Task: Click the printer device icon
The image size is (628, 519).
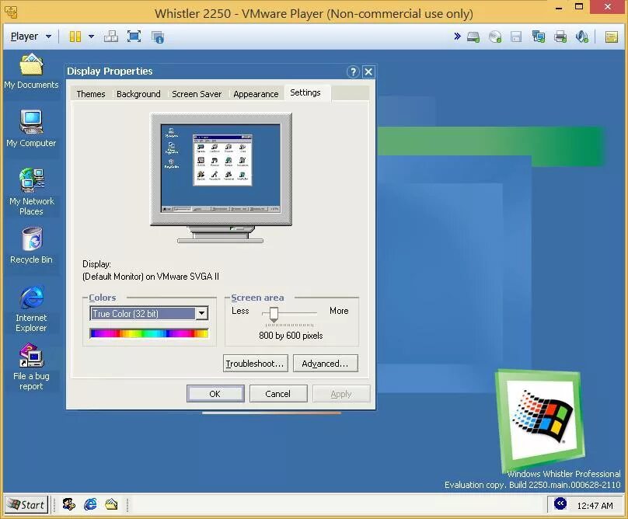Action: click(x=560, y=37)
